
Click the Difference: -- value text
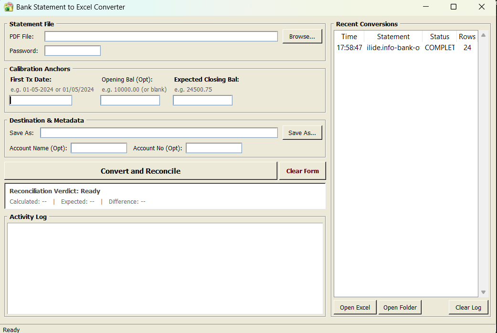point(127,201)
